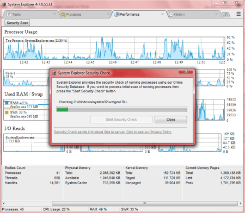
Task: Click the 'Checking C:\Windows\system32\wdigest.DLL' text
Action: tap(93, 102)
